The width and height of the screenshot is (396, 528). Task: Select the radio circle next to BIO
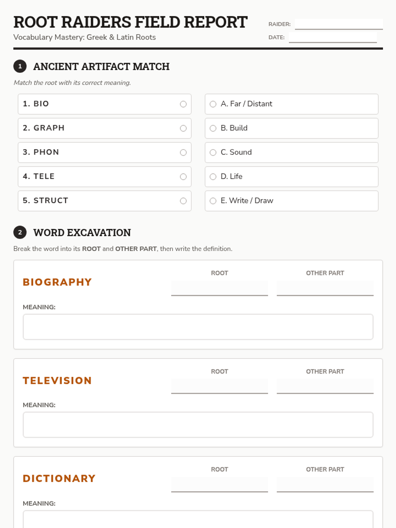click(x=183, y=104)
